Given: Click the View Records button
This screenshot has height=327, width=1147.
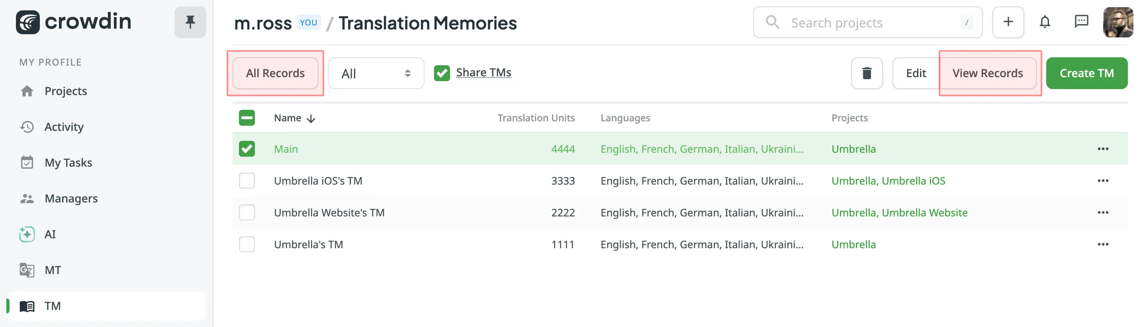Looking at the screenshot, I should pyautogui.click(x=988, y=73).
